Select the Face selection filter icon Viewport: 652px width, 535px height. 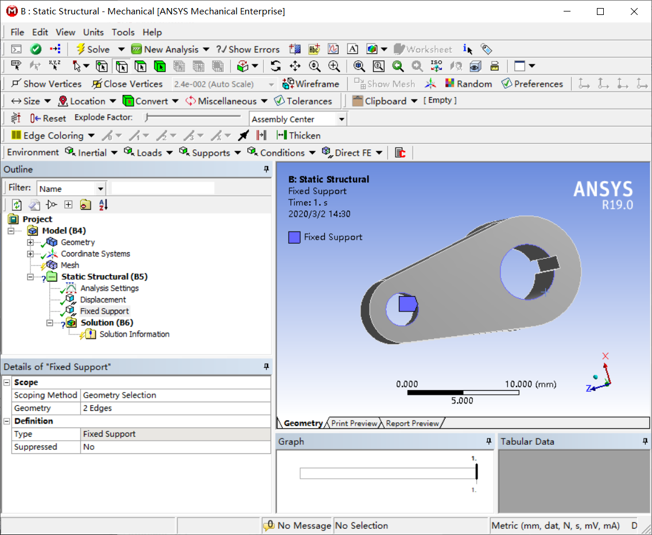[x=141, y=66]
